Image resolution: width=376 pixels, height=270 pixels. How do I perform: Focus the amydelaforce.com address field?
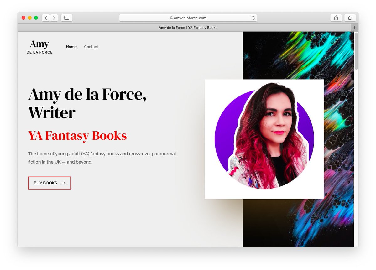pos(188,18)
